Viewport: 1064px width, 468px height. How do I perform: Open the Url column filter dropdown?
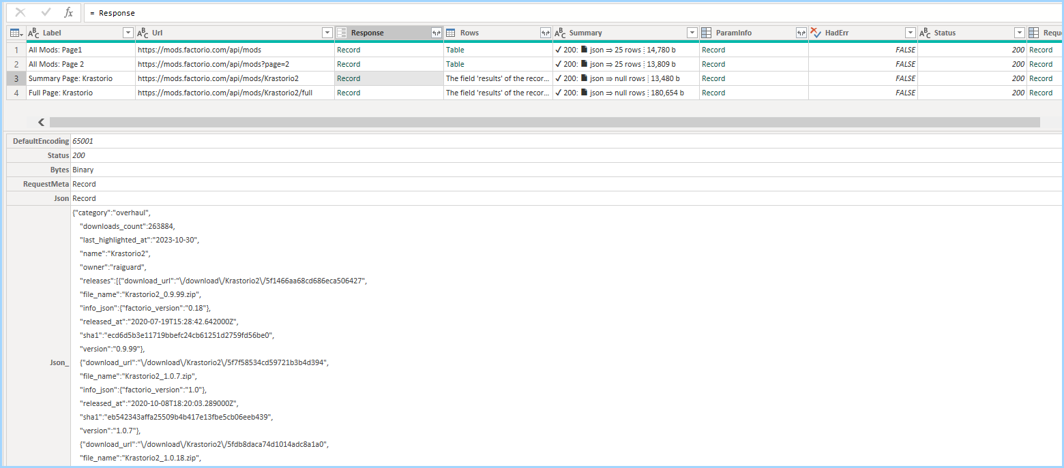pos(327,33)
